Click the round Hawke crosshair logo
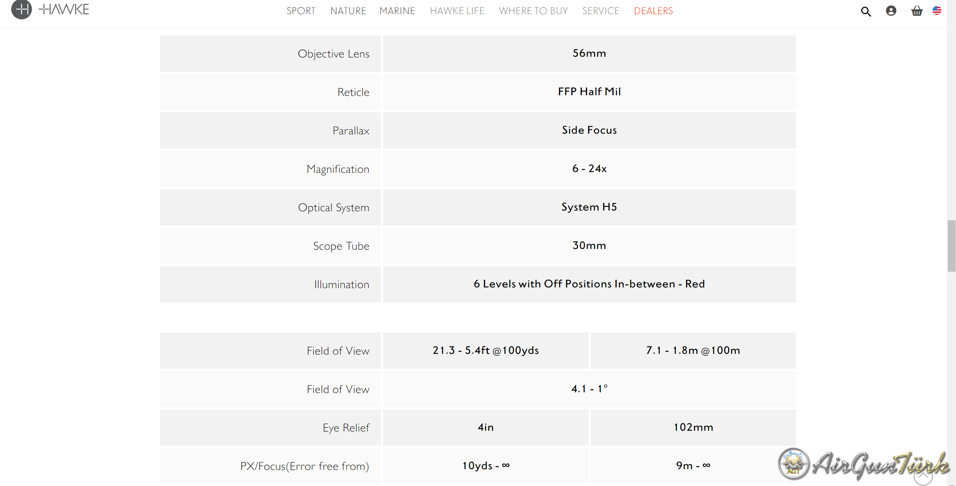This screenshot has height=486, width=956. coord(21,9)
